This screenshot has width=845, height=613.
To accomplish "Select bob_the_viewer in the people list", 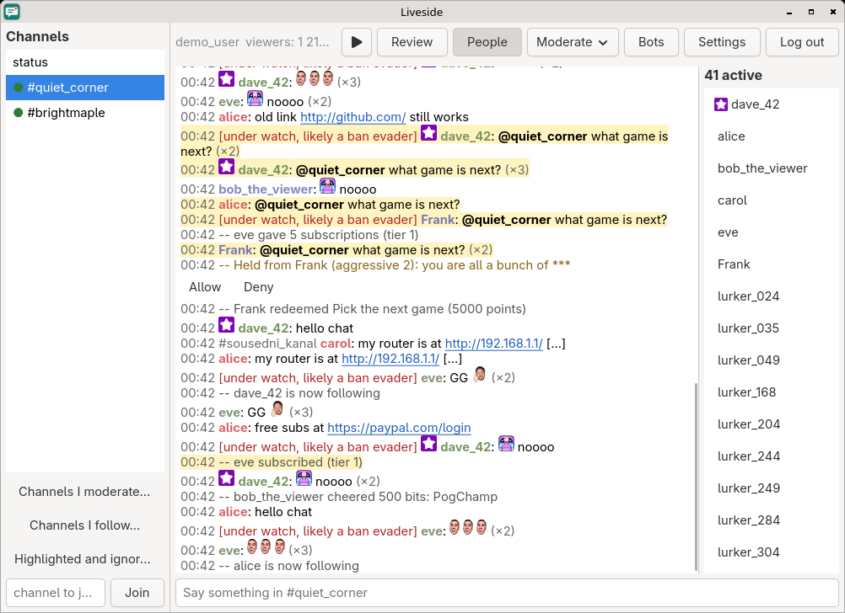I will pyautogui.click(x=771, y=168).
